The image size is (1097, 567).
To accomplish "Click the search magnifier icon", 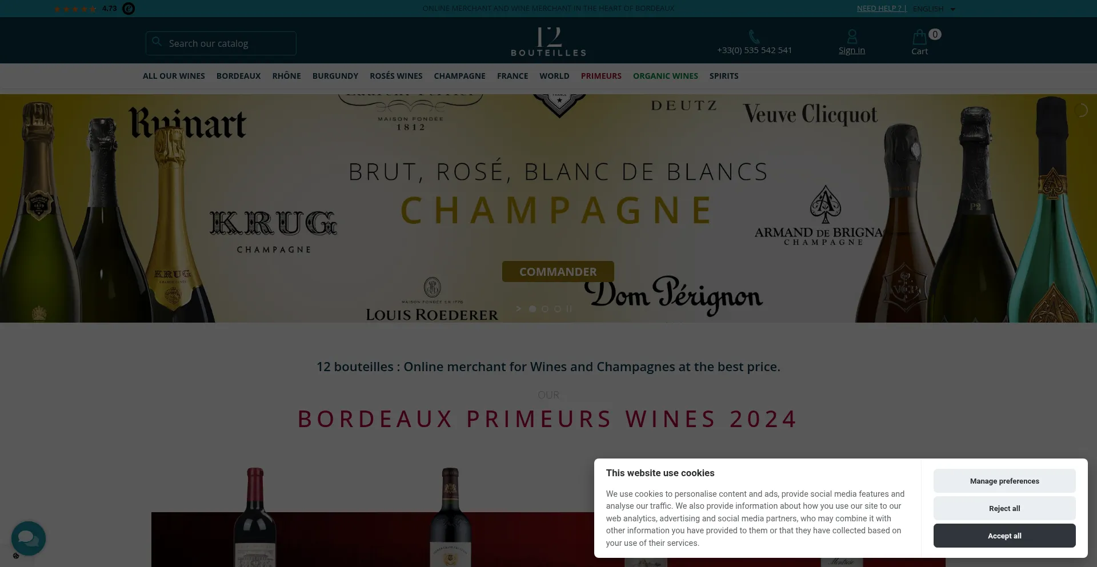I will click(157, 42).
